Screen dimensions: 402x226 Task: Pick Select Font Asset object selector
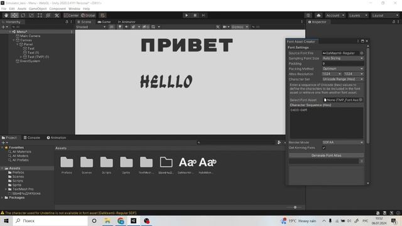[361, 100]
